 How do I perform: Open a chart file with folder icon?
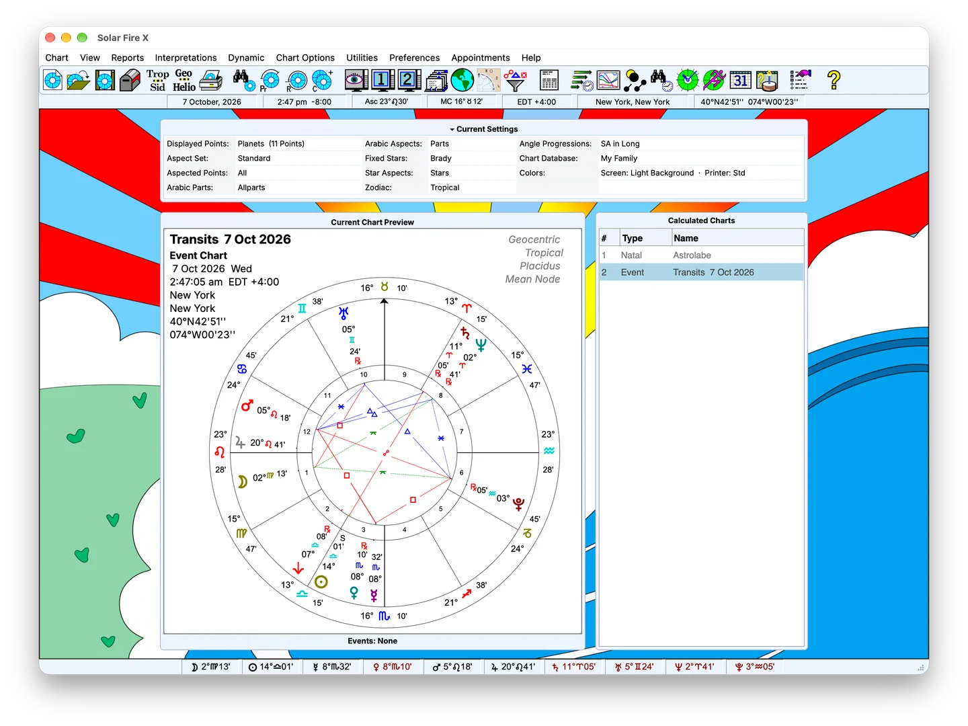pyautogui.click(x=78, y=81)
